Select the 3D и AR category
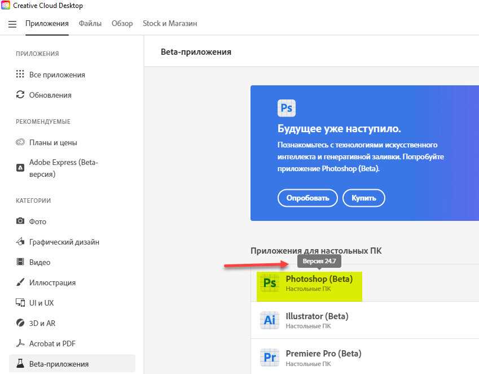The width and height of the screenshot is (479, 374). pos(42,323)
